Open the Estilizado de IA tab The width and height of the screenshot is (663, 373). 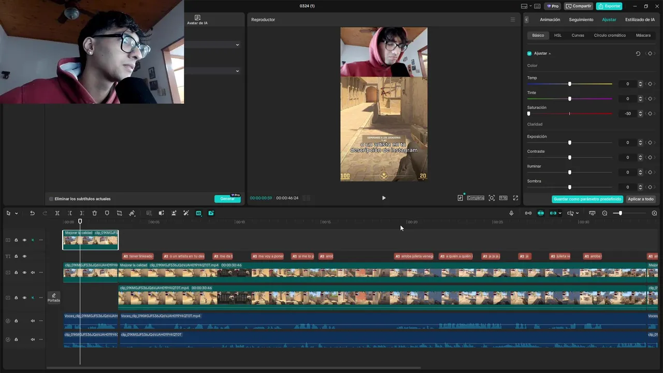click(640, 20)
